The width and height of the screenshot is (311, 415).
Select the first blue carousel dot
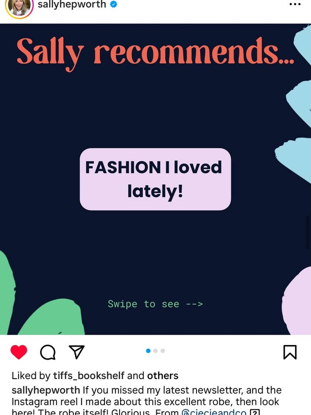pyautogui.click(x=148, y=351)
